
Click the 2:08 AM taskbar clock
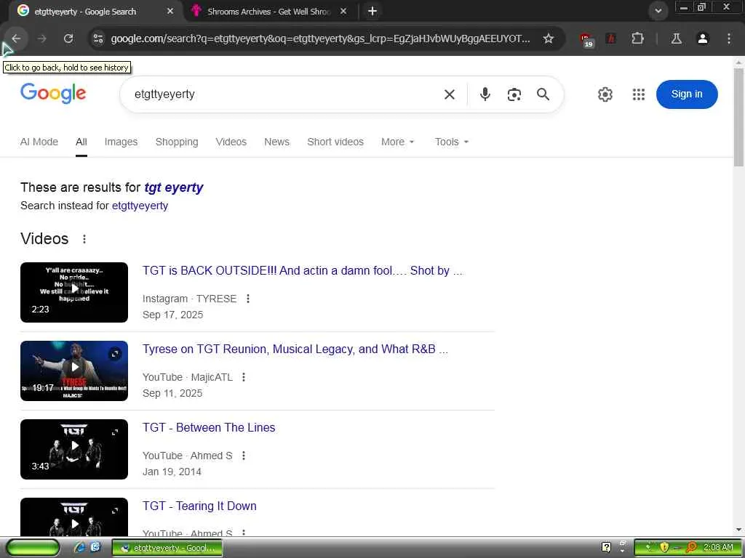coord(718,548)
